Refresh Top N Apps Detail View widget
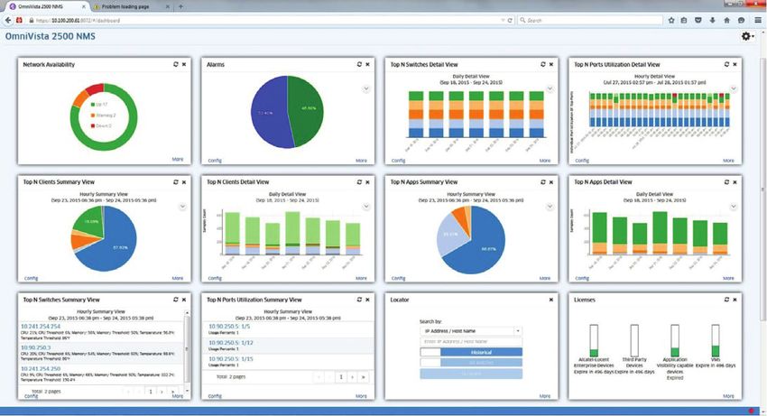 [x=726, y=182]
